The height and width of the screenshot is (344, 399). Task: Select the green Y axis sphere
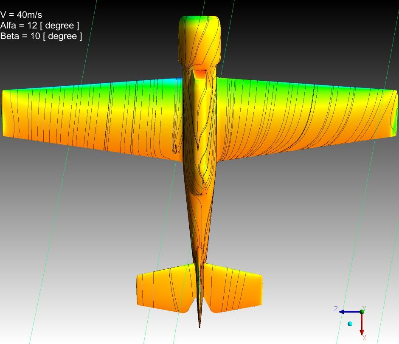(362, 312)
